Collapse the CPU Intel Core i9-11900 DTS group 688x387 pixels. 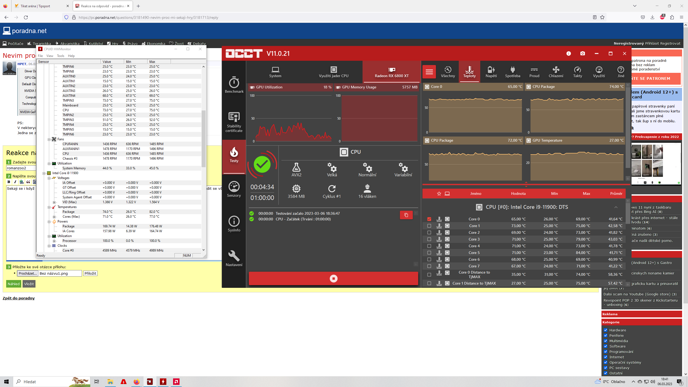pos(616,207)
